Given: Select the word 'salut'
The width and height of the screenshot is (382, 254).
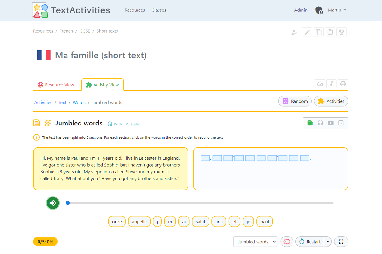Looking at the screenshot, I should [x=201, y=222].
